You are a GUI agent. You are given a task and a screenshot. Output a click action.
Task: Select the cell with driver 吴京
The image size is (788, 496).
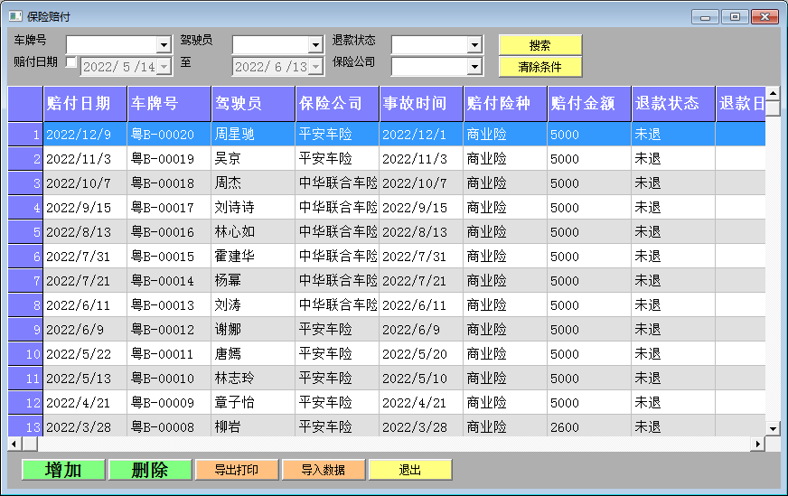pos(253,159)
